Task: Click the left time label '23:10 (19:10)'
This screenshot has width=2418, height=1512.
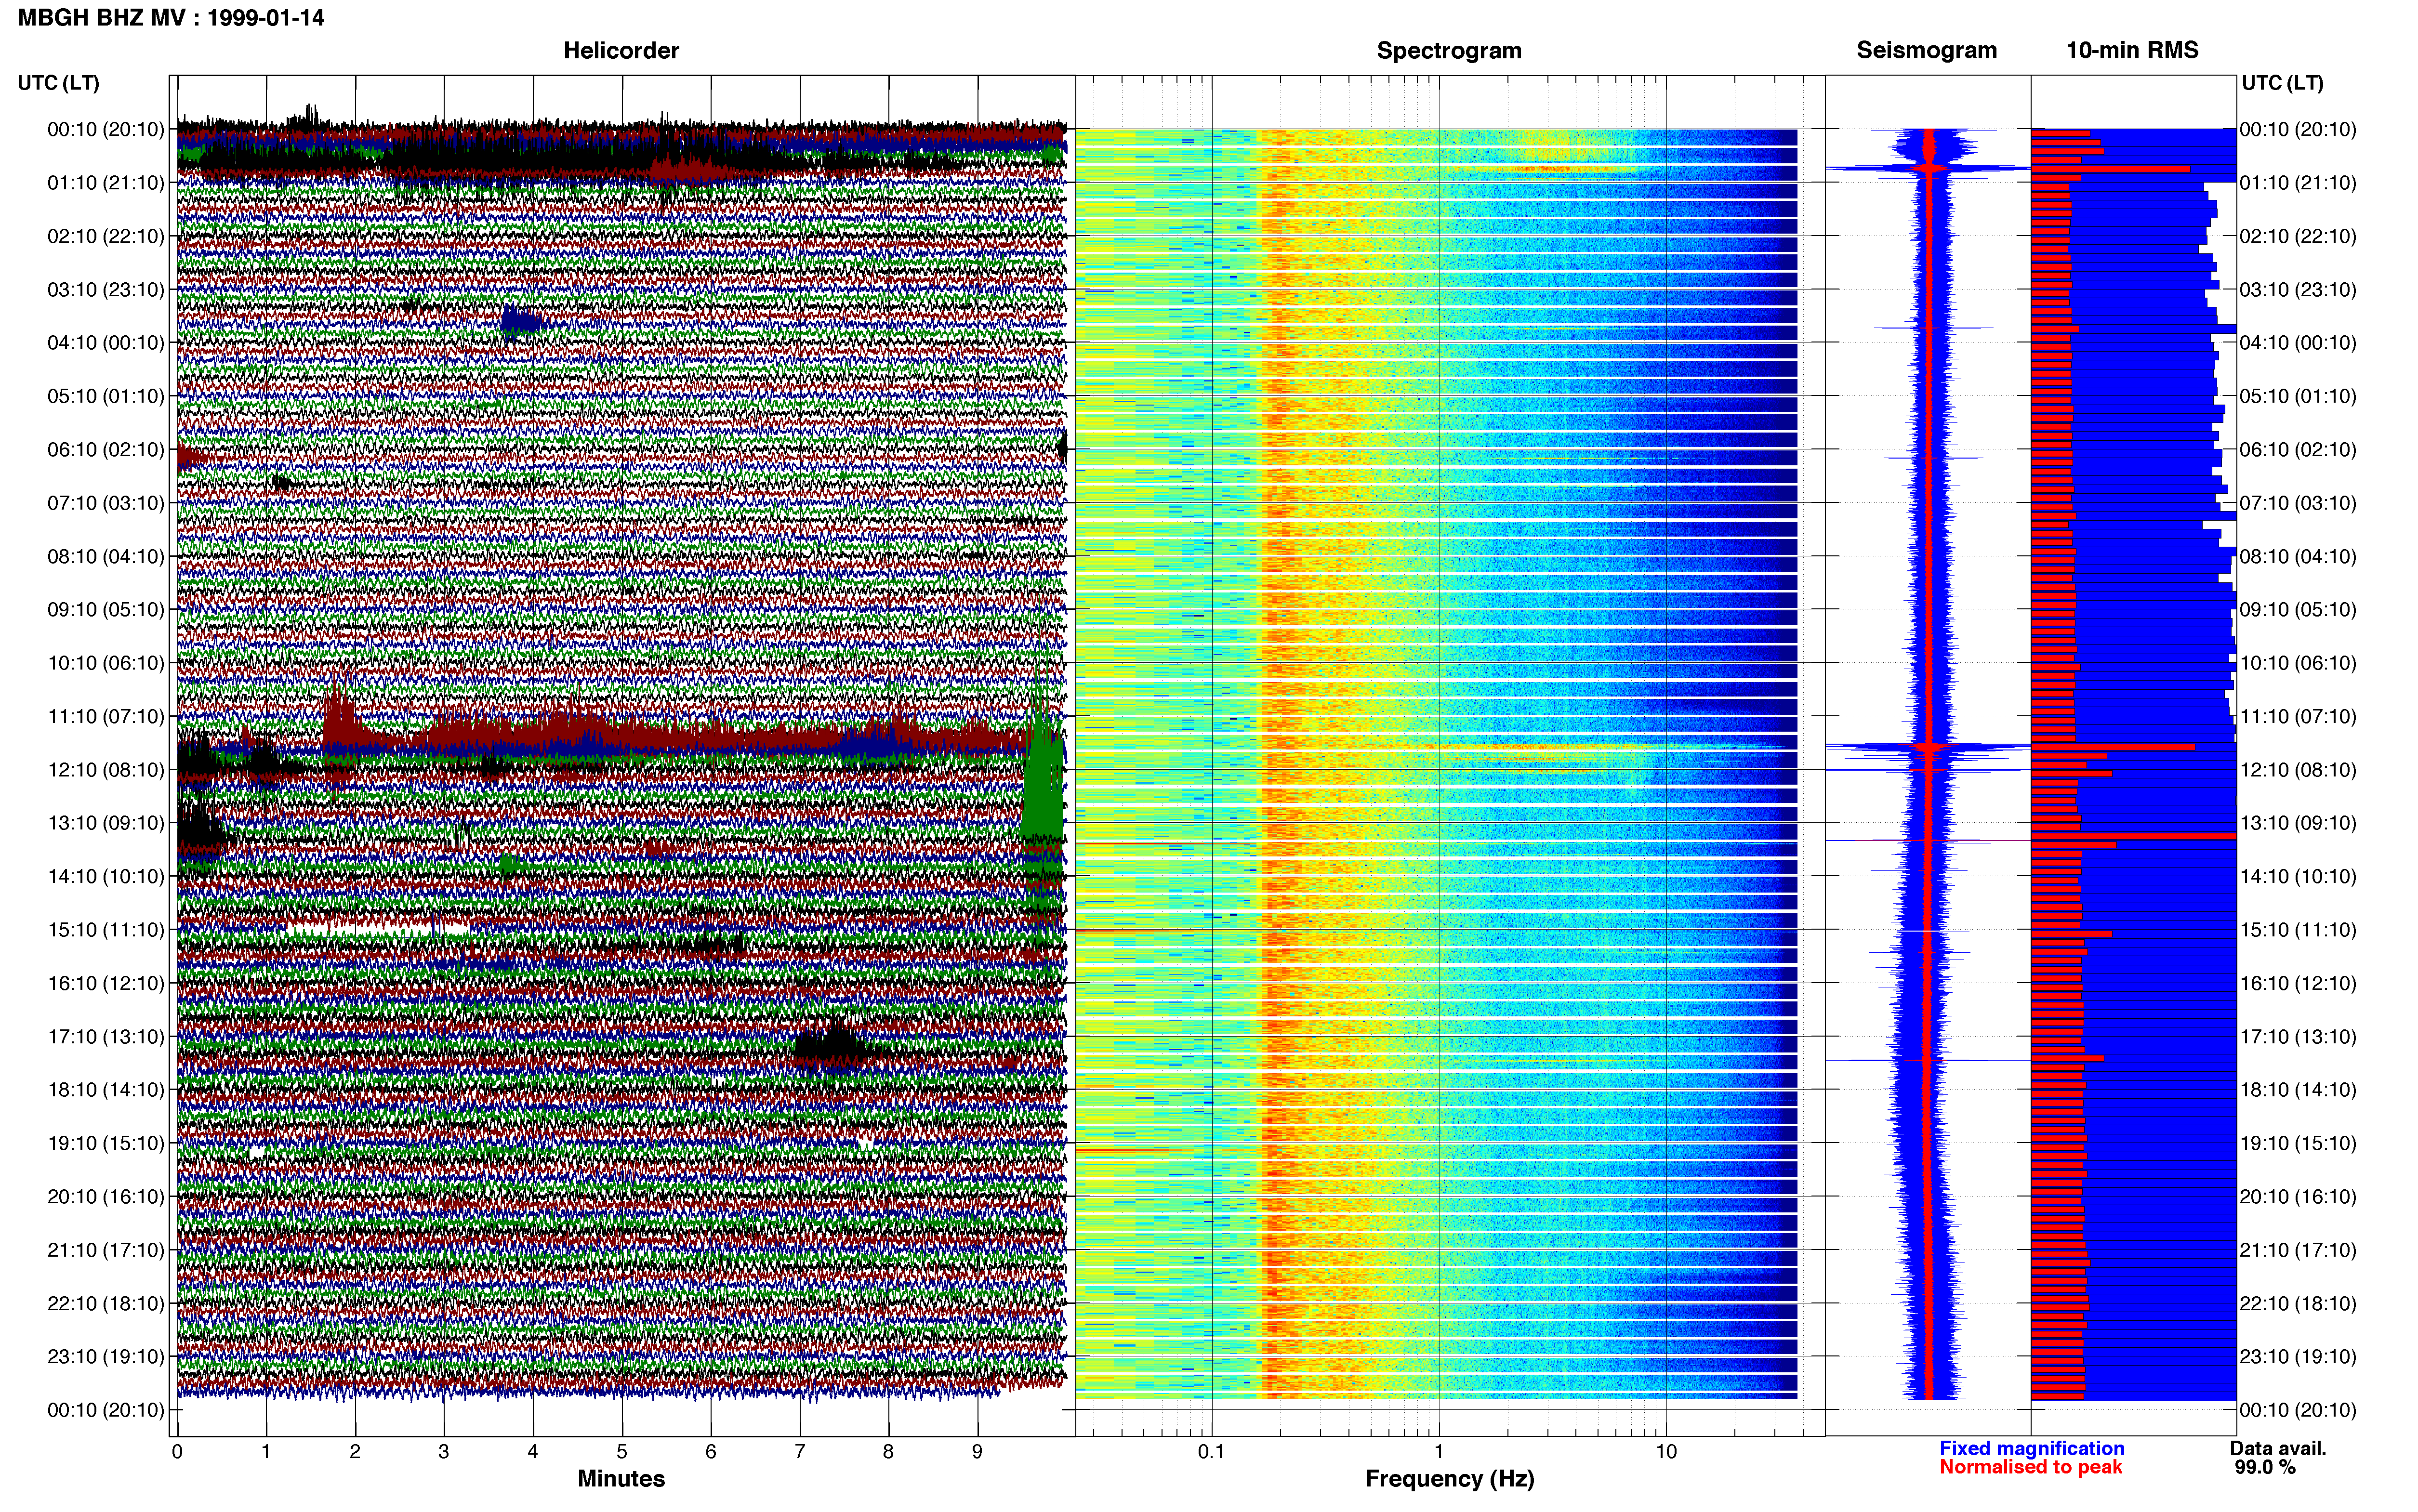Action: [106, 1357]
